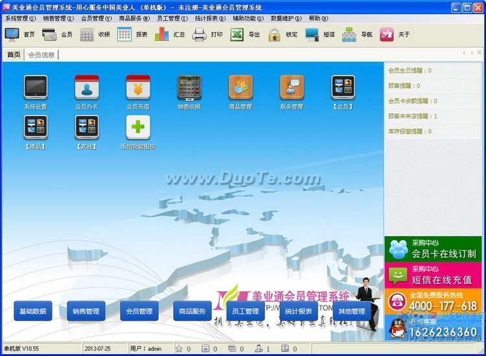
Task: Click the calendar icon in status bar
Action: [205, 349]
